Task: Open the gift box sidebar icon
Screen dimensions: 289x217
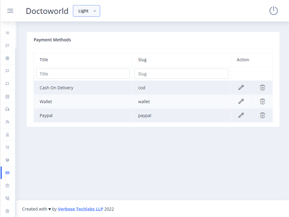Action: coord(8,58)
